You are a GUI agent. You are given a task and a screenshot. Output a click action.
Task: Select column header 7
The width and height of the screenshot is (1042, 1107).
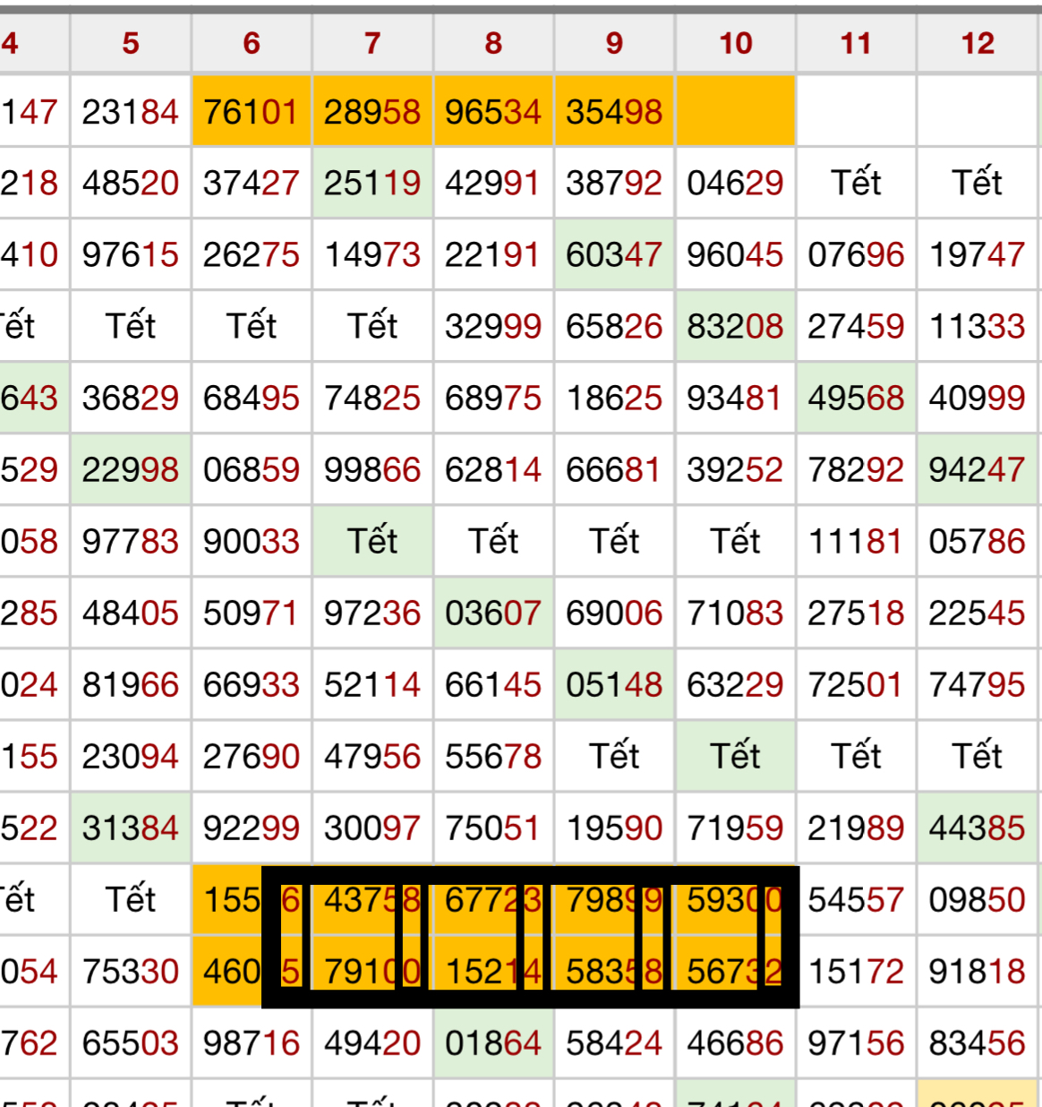(372, 43)
